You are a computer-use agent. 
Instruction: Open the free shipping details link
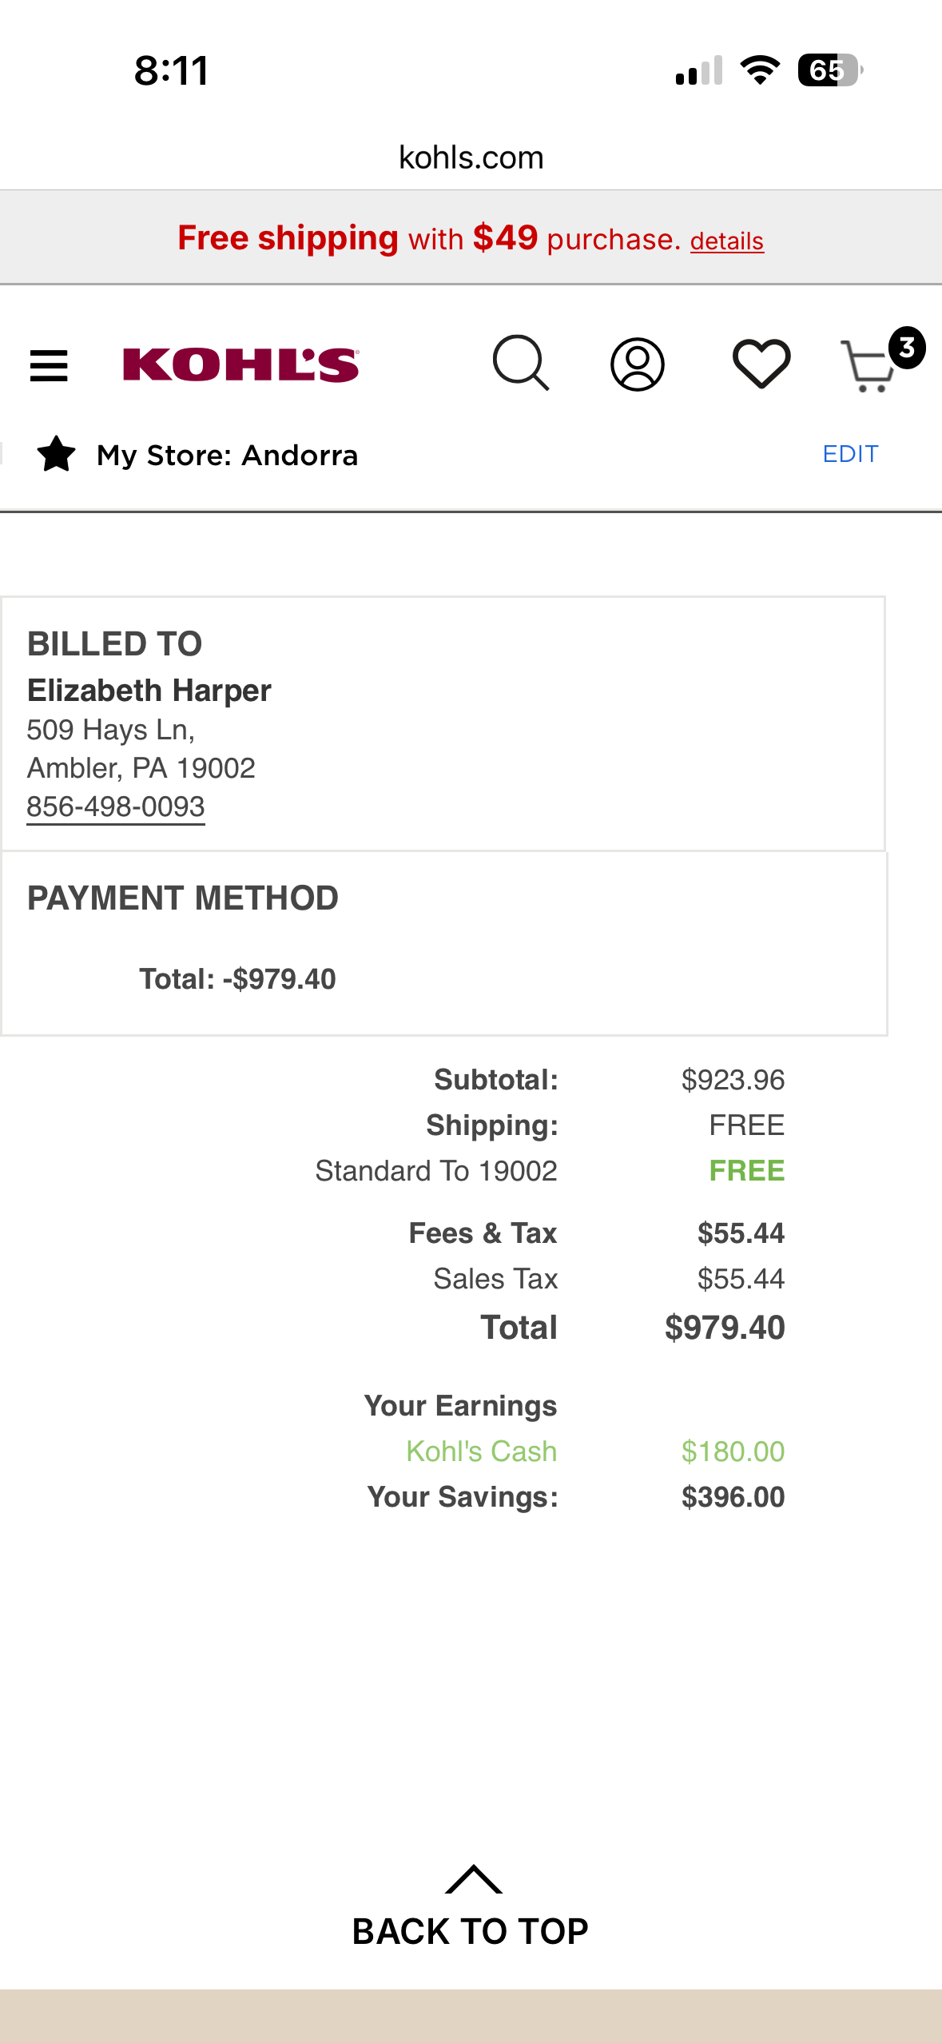tap(727, 241)
